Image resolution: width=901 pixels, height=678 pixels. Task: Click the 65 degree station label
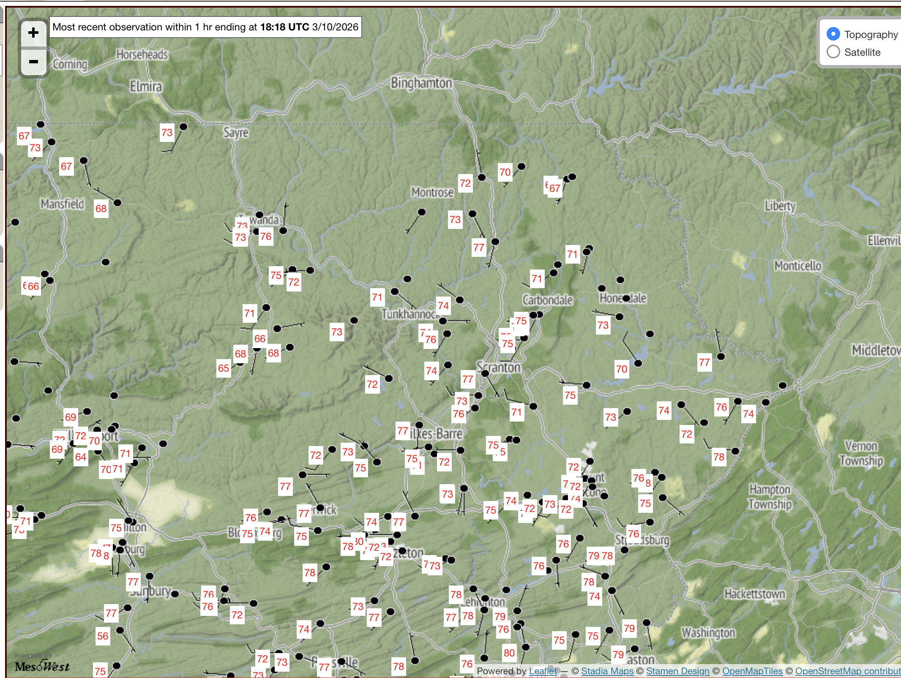click(224, 368)
